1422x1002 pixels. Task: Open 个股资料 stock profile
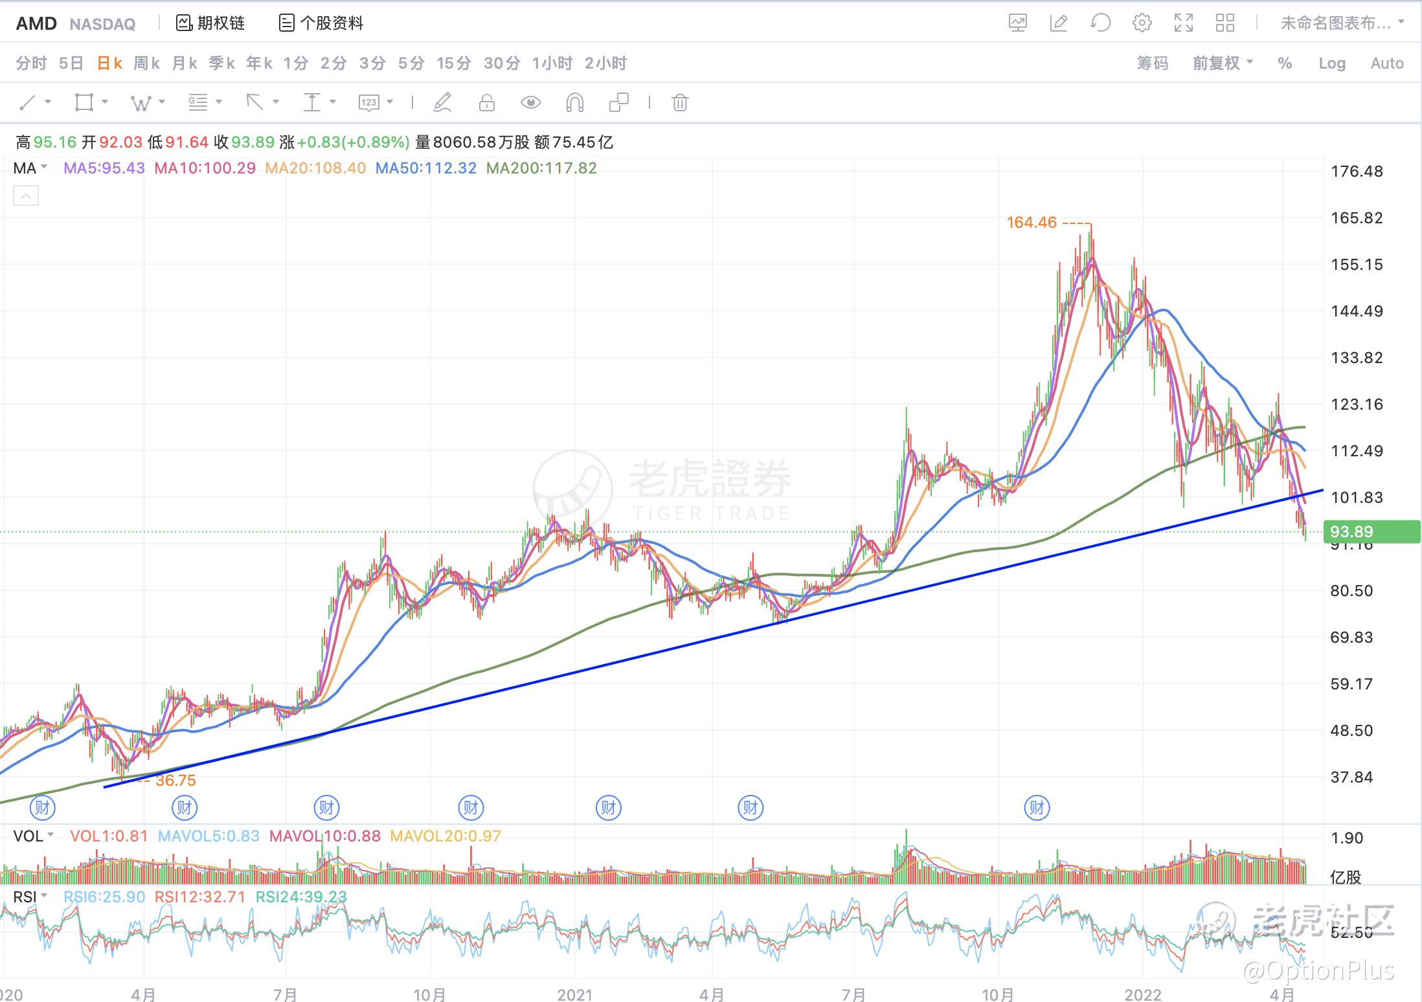pos(321,23)
